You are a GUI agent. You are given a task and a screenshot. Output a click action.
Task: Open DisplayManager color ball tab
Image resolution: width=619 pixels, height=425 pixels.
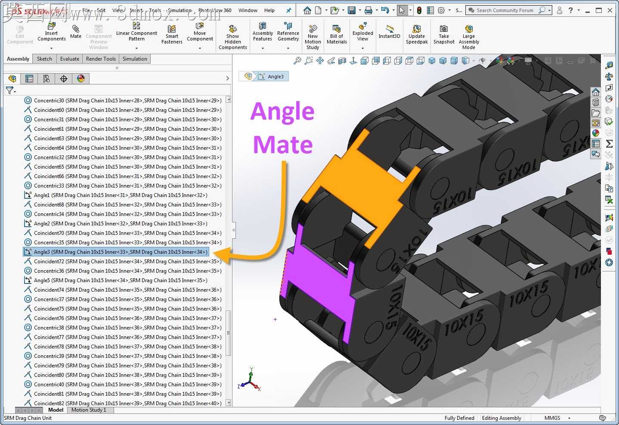tap(81, 78)
